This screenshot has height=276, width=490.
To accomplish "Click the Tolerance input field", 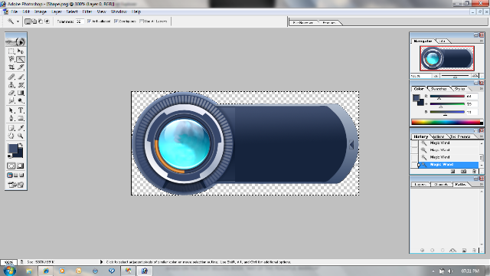I will tap(80, 21).
